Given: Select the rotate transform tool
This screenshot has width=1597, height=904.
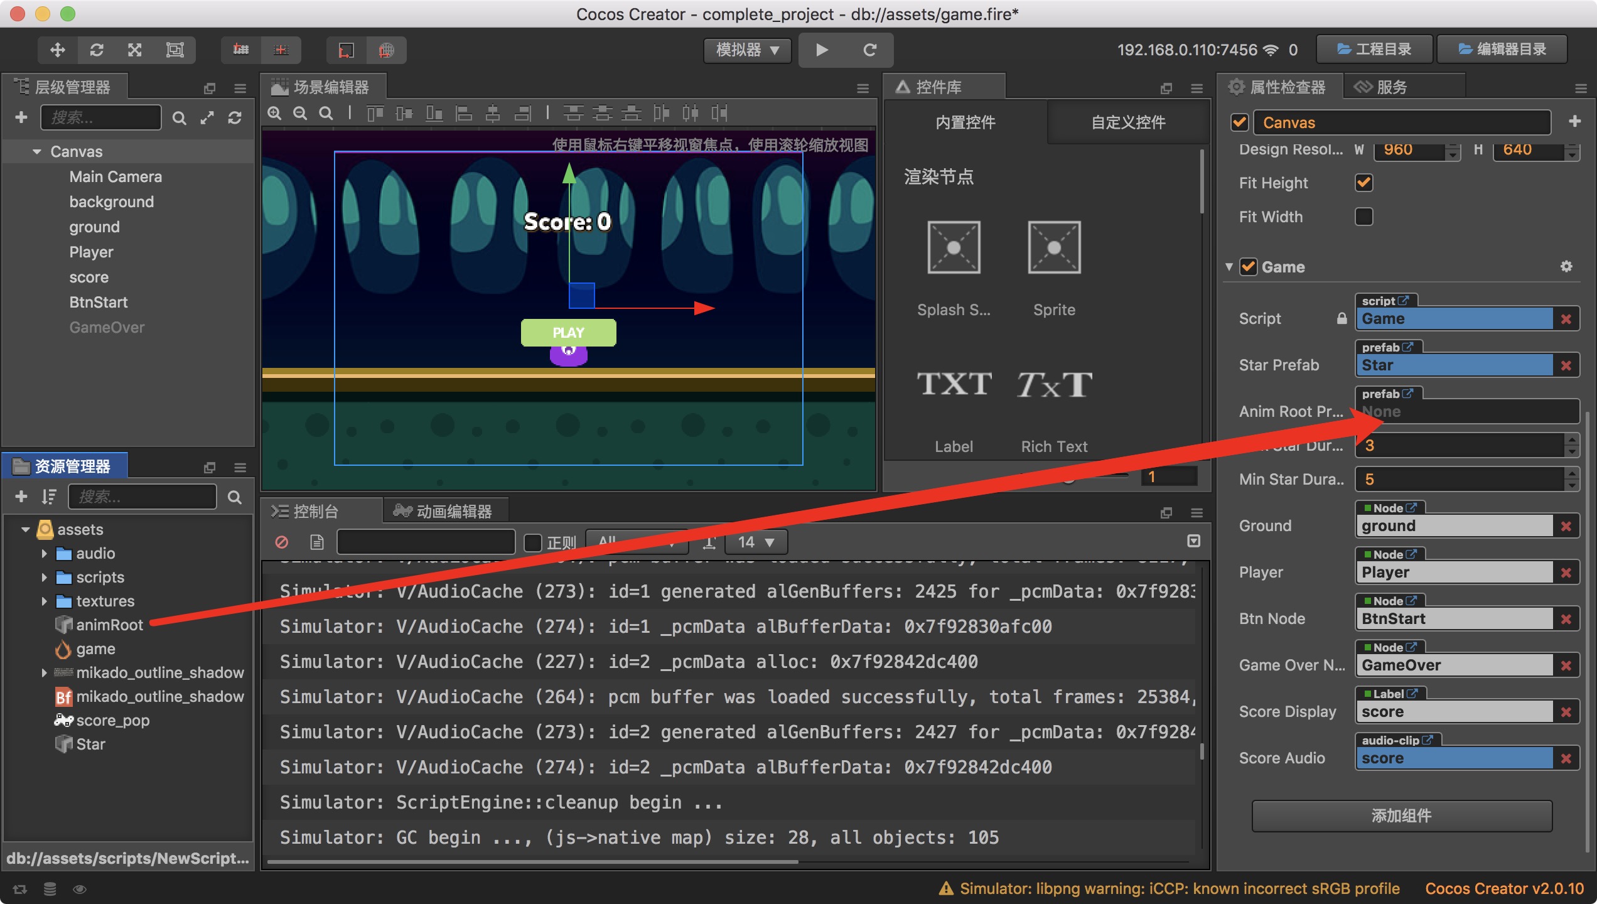Looking at the screenshot, I should [97, 50].
